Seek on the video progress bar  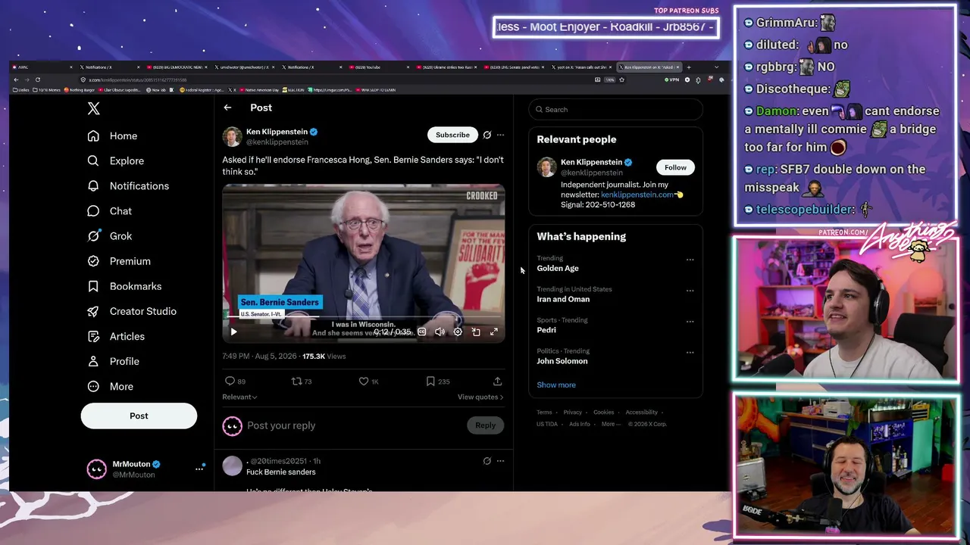coord(364,317)
